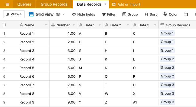
Task: Click the blue grid view icon
Action: click(x=31, y=15)
